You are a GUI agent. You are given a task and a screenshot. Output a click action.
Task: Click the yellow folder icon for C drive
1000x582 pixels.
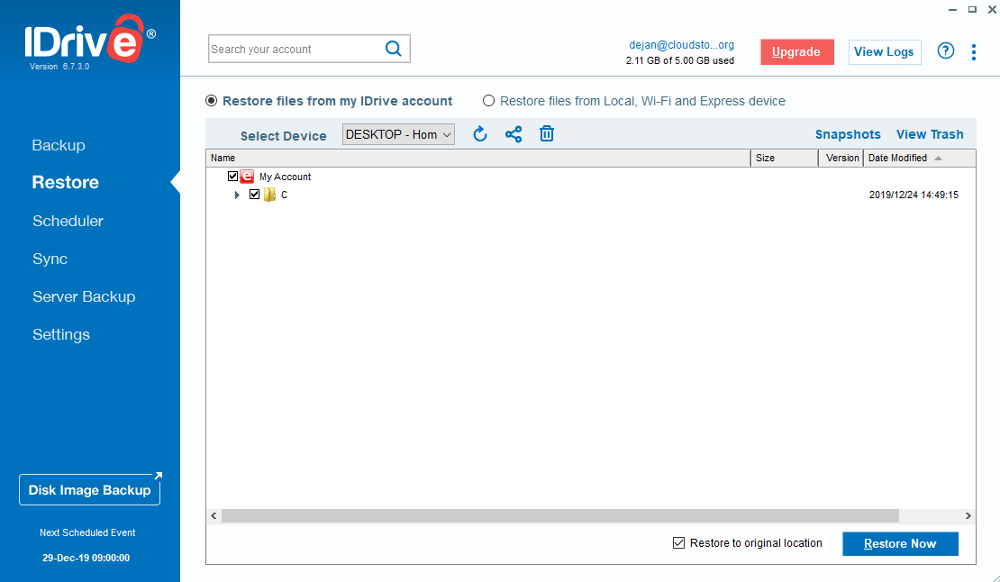pos(270,195)
